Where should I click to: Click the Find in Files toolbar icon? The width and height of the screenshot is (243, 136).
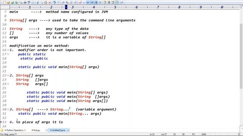coord(71,3)
